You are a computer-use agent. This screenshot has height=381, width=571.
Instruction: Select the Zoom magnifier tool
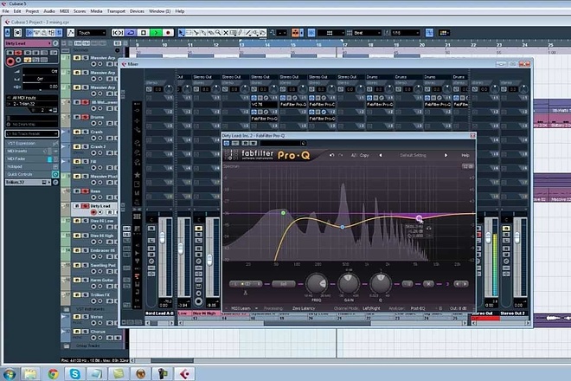218,33
